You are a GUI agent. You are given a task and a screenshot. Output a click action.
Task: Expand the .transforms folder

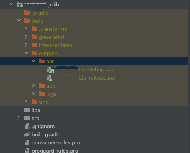[x=26, y=29]
